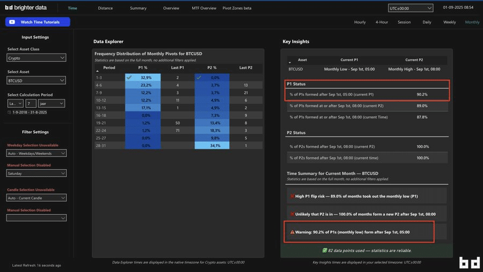The image size is (483, 272).
Task: Open the BTCUSD asset dropdown
Action: 36,80
